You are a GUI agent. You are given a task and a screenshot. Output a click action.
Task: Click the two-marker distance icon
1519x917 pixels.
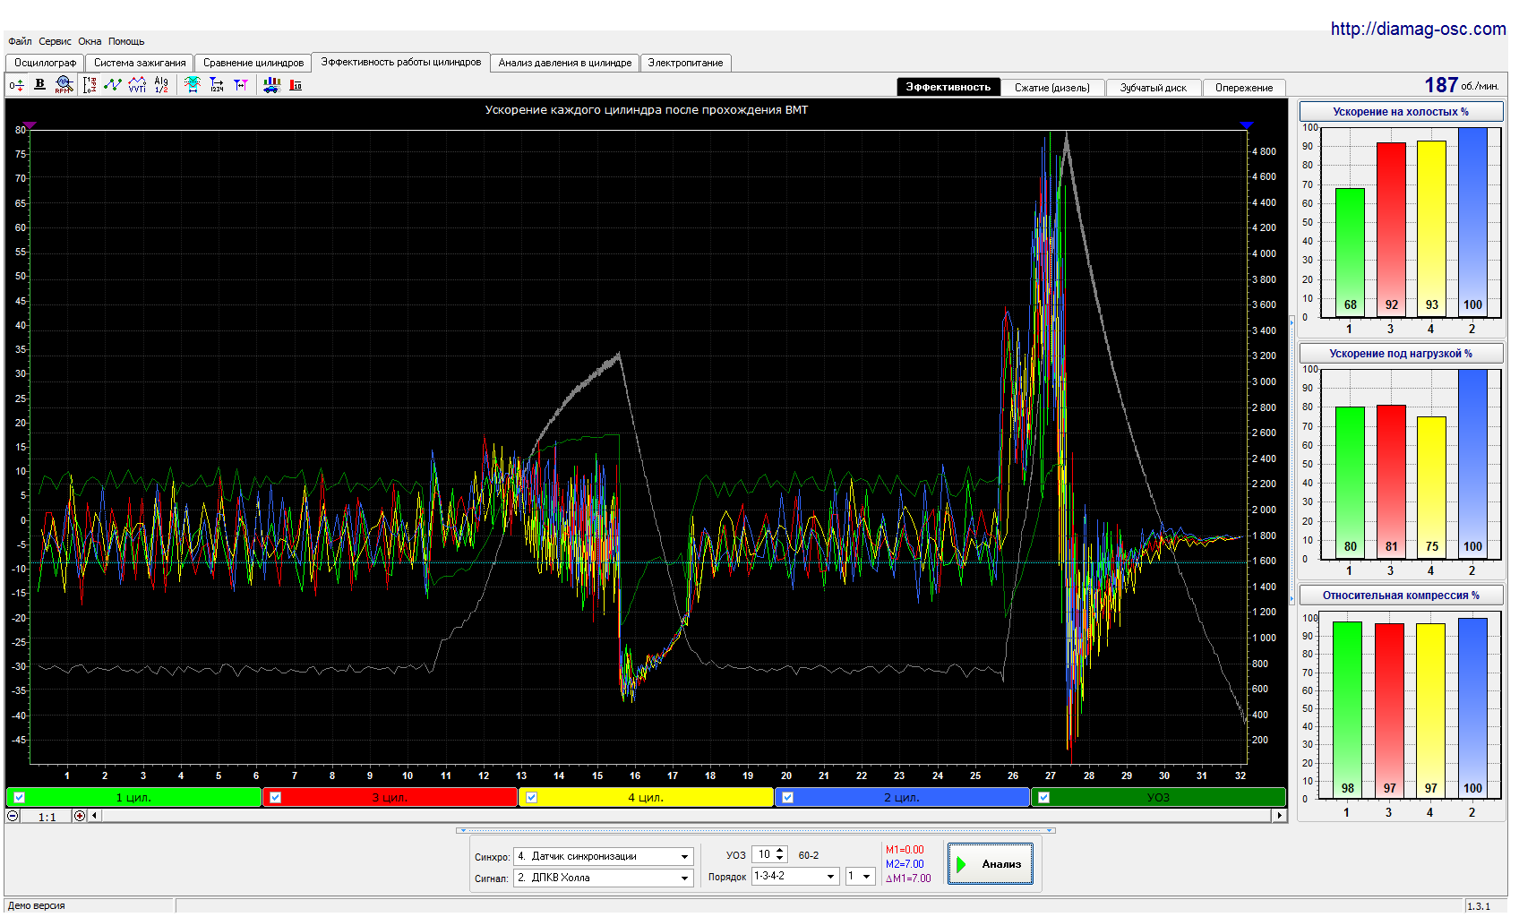pyautogui.click(x=241, y=84)
